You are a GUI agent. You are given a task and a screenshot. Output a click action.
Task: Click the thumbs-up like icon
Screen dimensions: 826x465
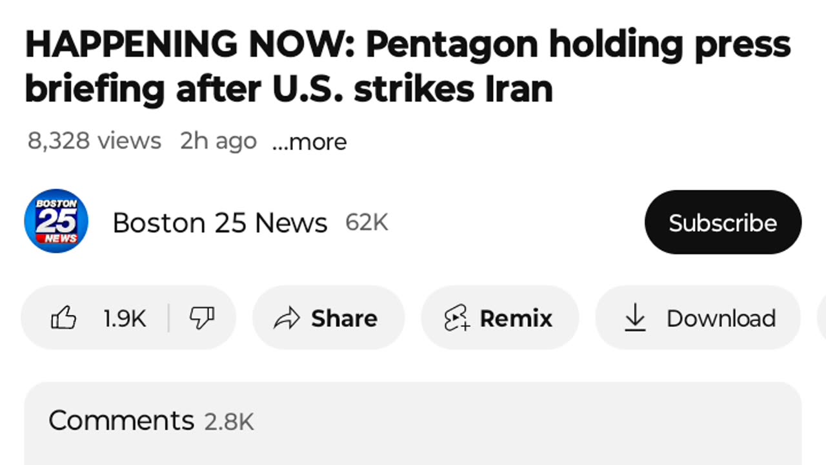pos(64,318)
